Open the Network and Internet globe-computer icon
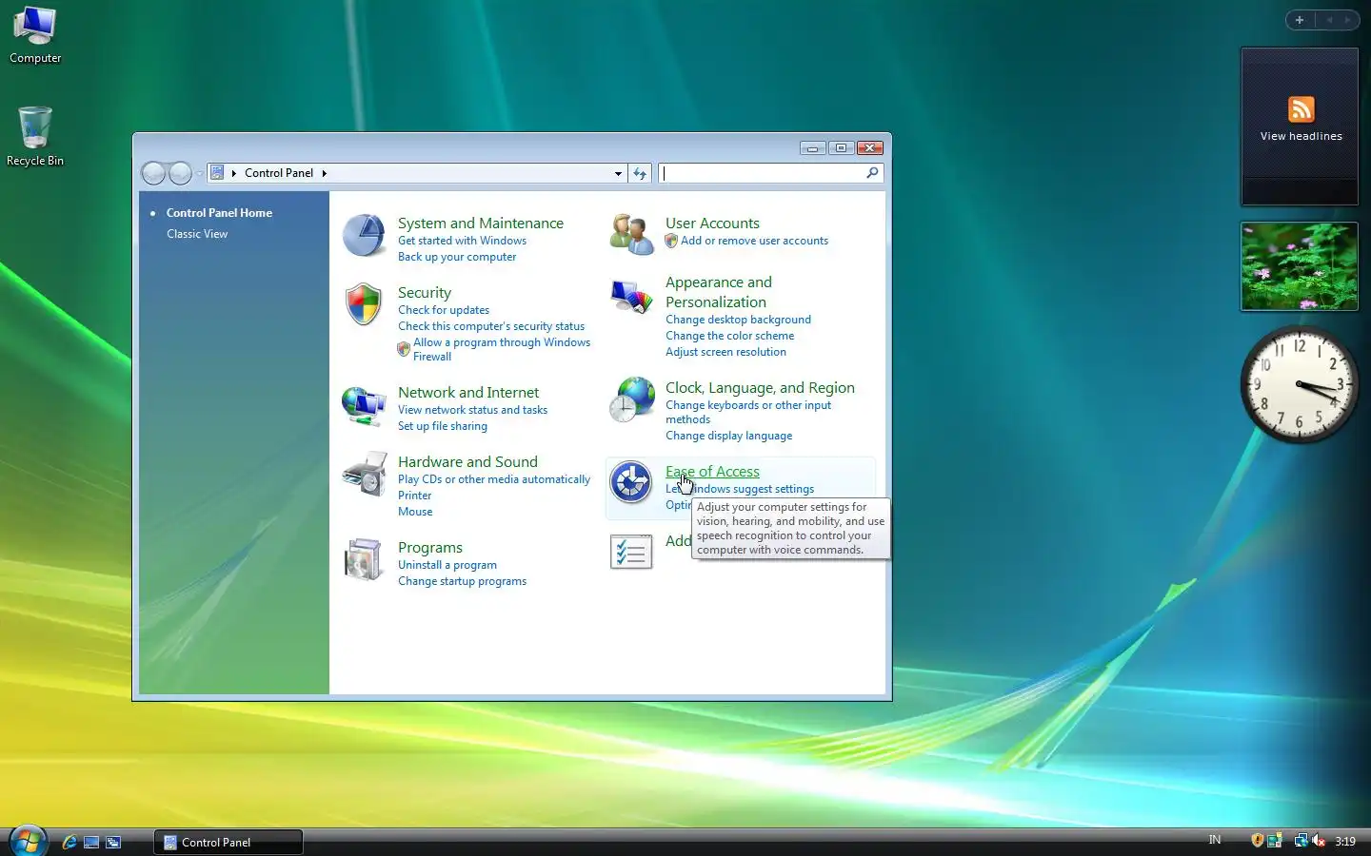This screenshot has height=856, width=1371. (x=364, y=406)
